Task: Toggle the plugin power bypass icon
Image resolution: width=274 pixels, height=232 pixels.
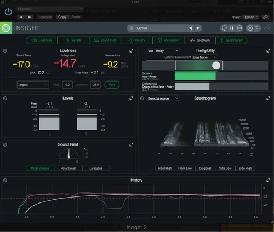Action: 8,12
